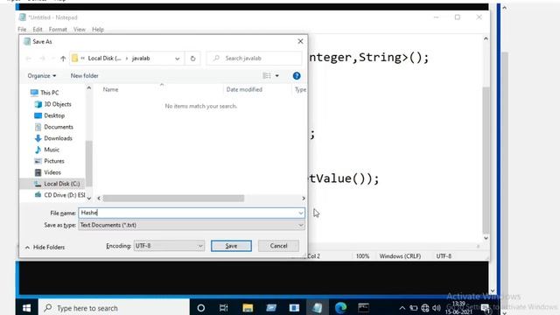Click the File name input field
Screen dimensions: 560x315
tap(188, 213)
